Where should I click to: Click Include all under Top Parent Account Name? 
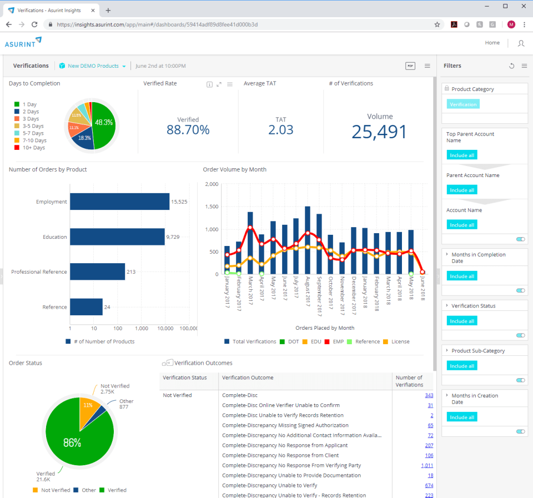[461, 155]
